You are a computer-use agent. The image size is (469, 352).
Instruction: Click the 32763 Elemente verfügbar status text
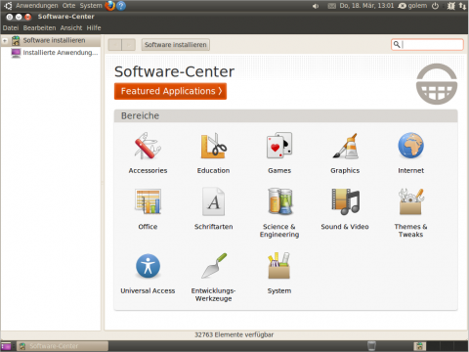click(234, 334)
